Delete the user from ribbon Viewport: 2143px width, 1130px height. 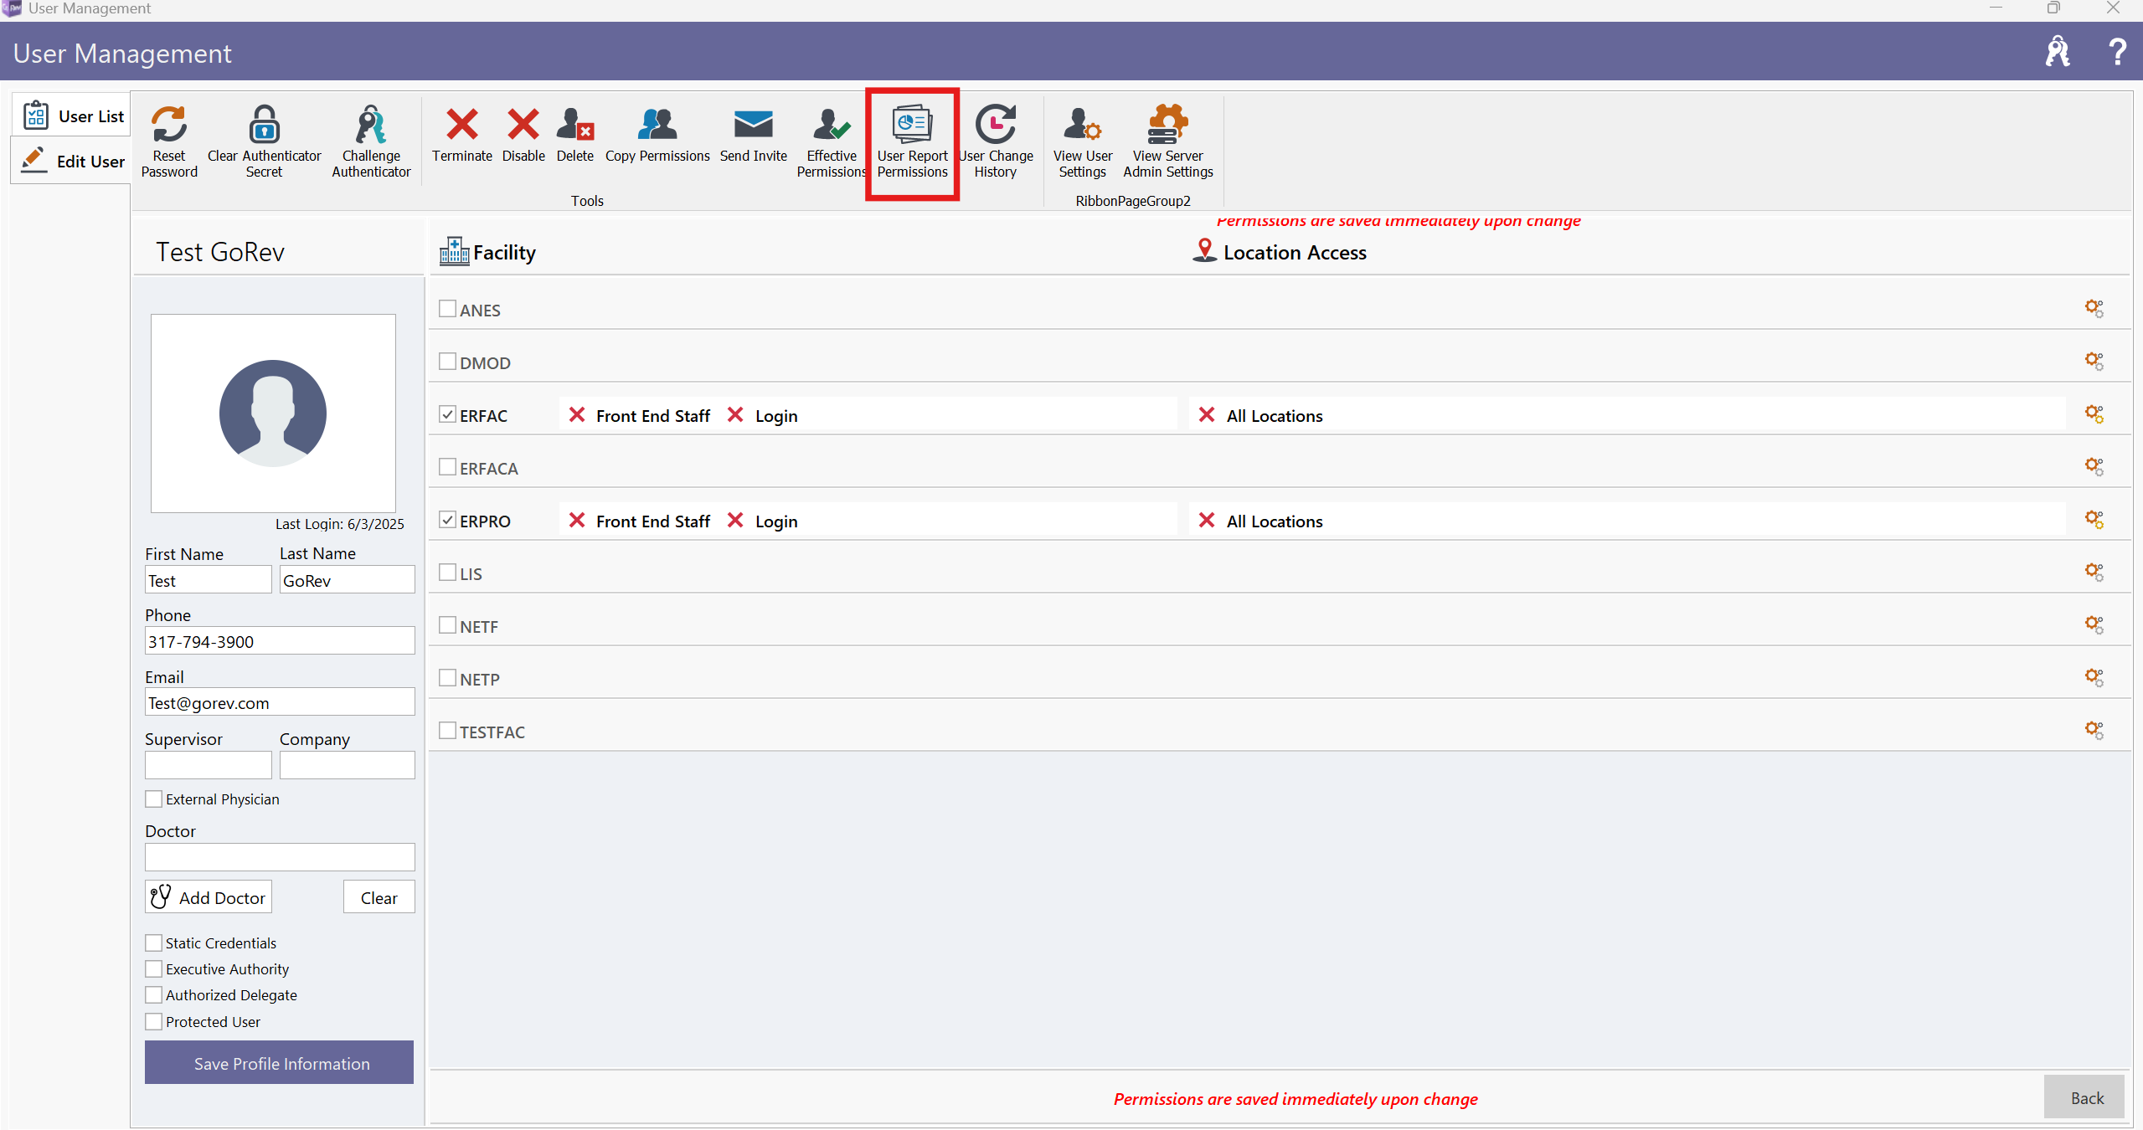(x=575, y=134)
